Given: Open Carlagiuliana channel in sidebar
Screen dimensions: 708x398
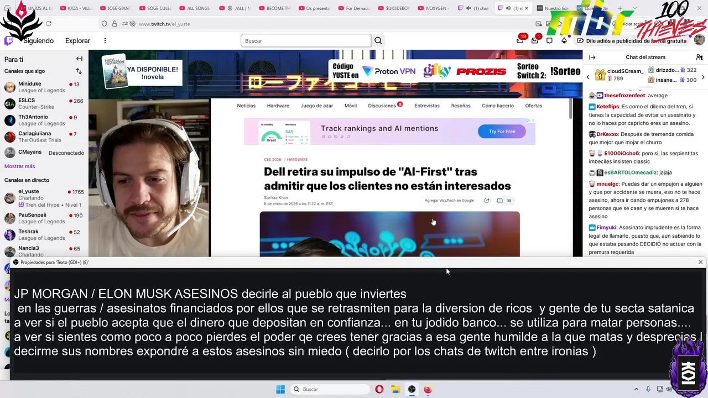Looking at the screenshot, I should point(44,137).
